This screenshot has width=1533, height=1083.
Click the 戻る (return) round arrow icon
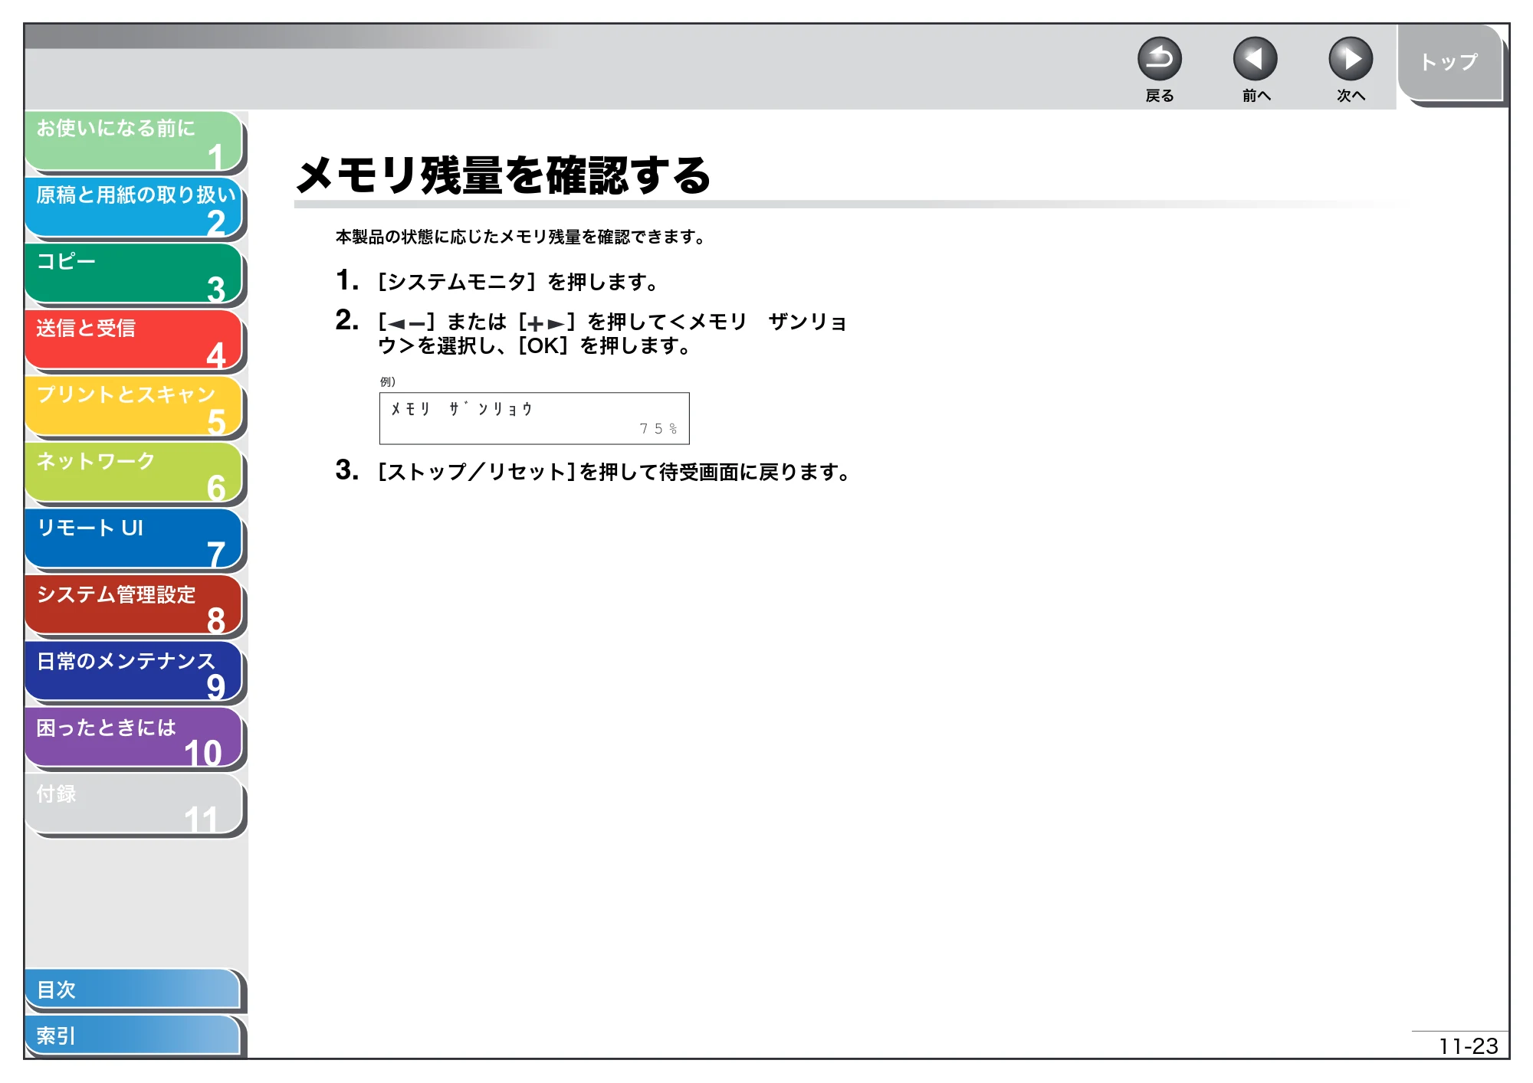coord(1159,59)
